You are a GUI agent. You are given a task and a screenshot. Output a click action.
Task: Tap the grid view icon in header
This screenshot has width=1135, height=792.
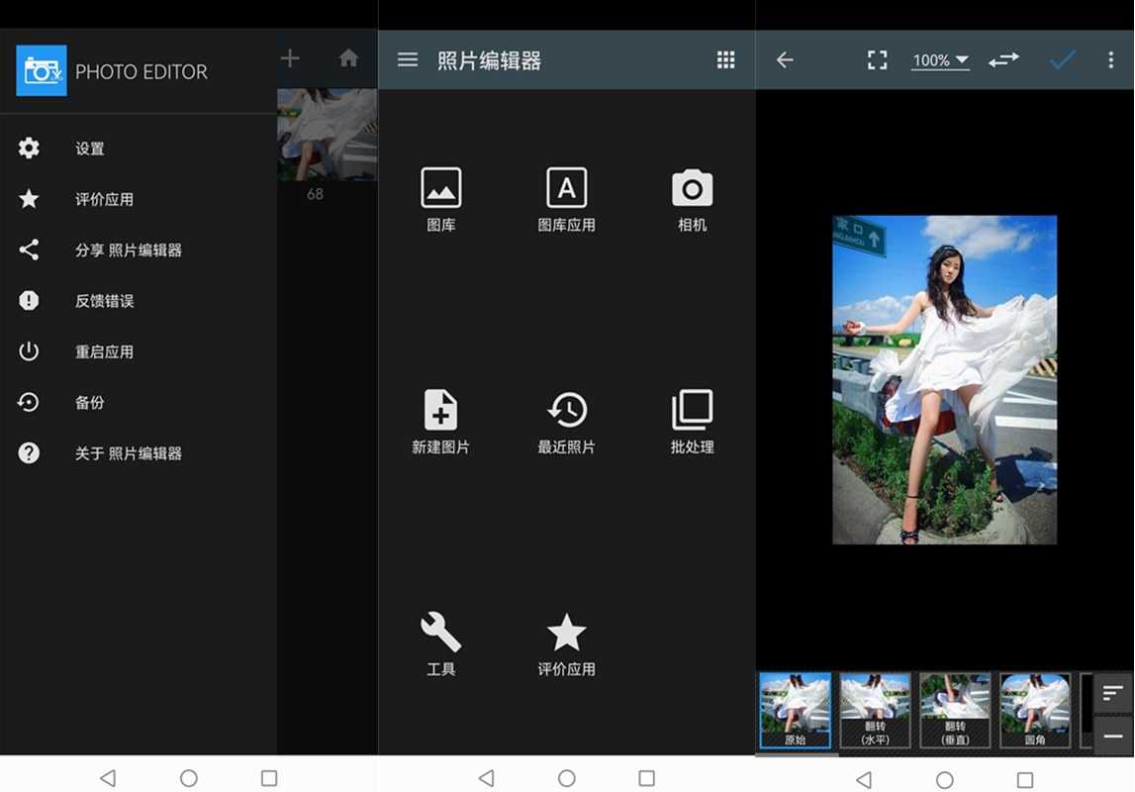(x=725, y=59)
